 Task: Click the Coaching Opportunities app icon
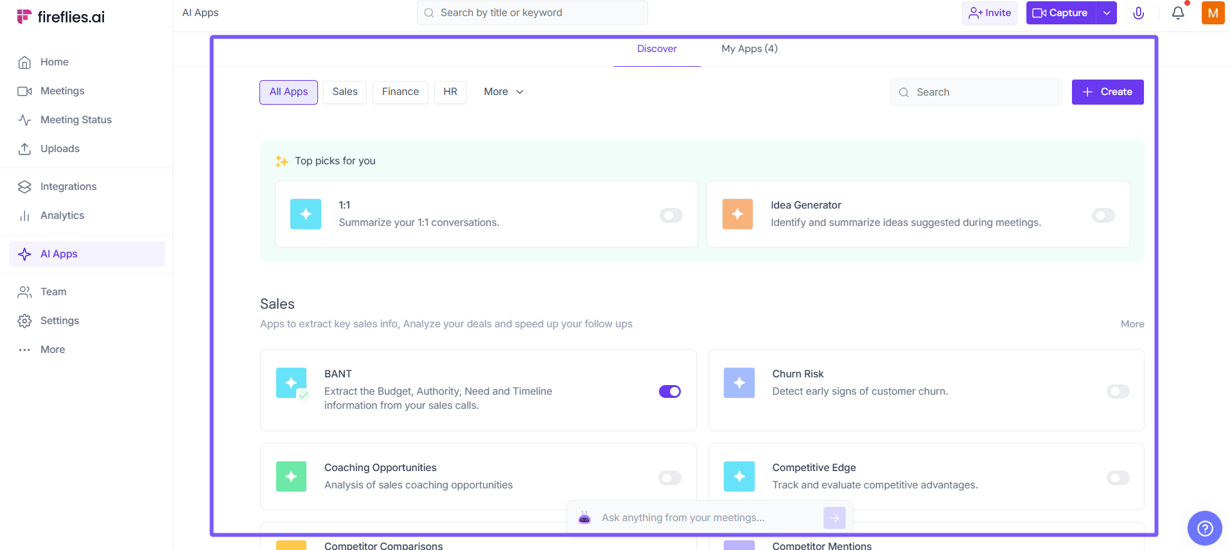click(x=292, y=477)
